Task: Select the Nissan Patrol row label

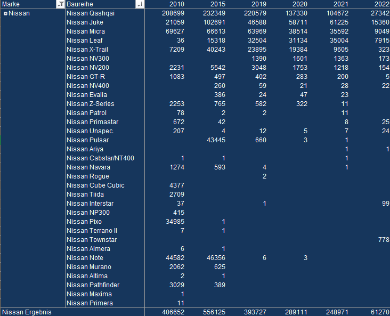Action: point(86,113)
